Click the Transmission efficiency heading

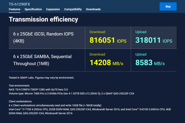pos(43,19)
